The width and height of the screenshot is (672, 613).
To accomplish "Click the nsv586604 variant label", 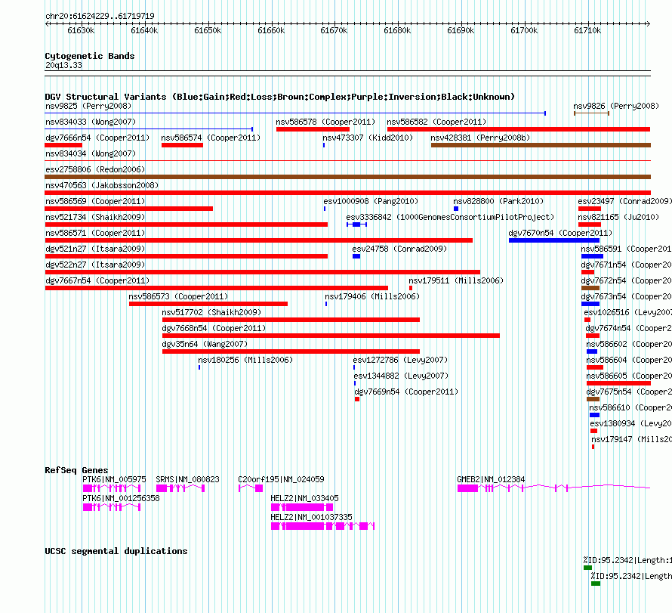I will click(x=629, y=360).
